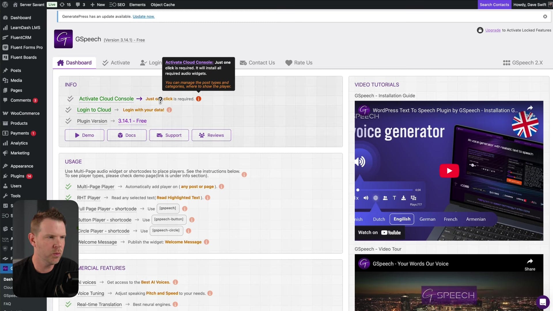Click info icon beside [gspeech-button] shortcode
The width and height of the screenshot is (553, 311).
[x=192, y=220]
